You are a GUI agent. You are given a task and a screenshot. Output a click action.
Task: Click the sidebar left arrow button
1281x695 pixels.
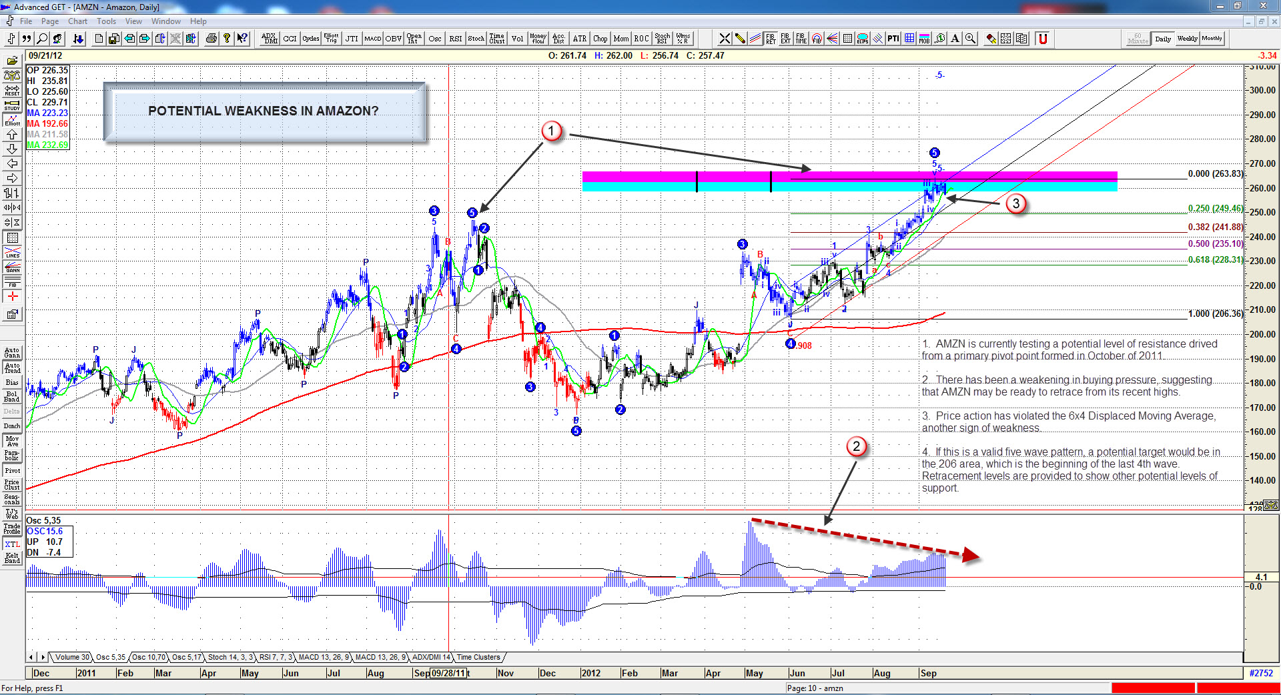pyautogui.click(x=12, y=163)
